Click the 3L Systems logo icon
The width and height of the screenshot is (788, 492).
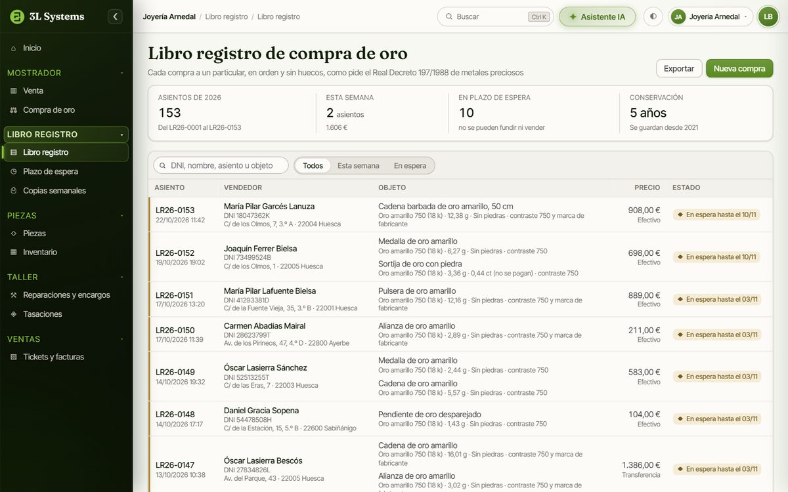coord(17,16)
